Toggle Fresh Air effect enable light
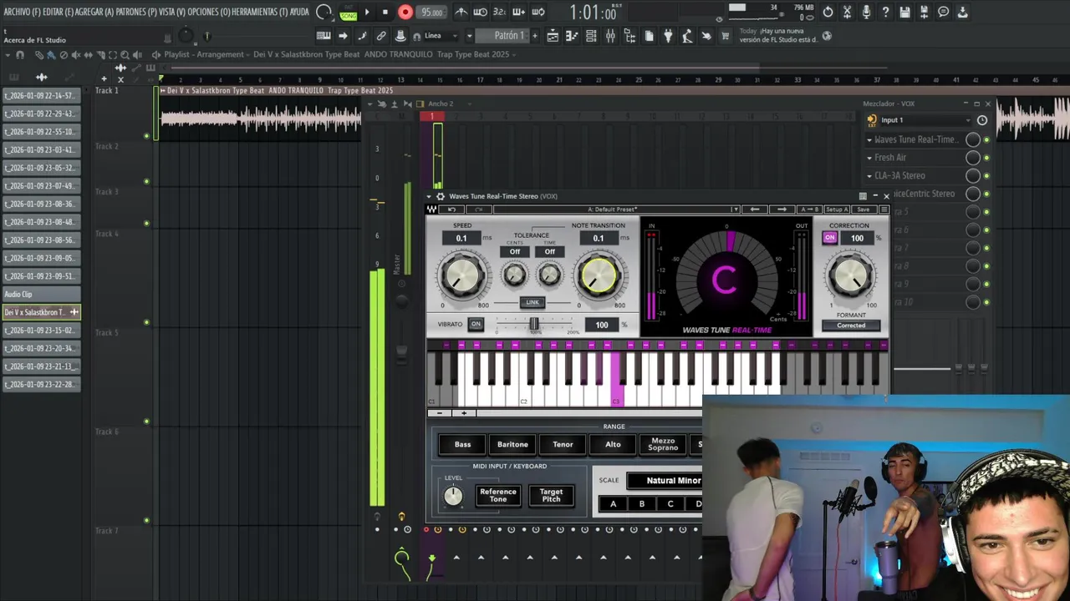This screenshot has height=601, width=1070. tap(986, 158)
